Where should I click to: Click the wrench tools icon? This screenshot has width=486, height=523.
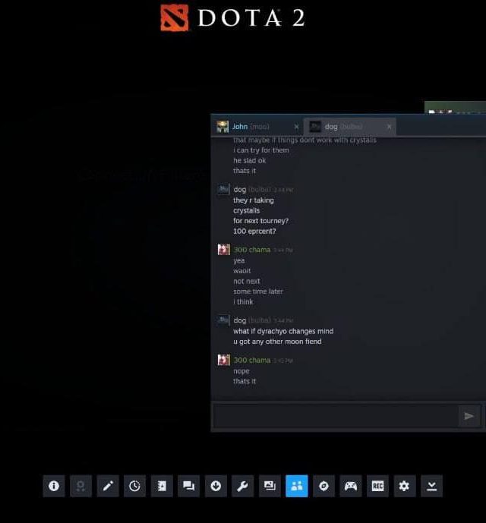pos(242,486)
